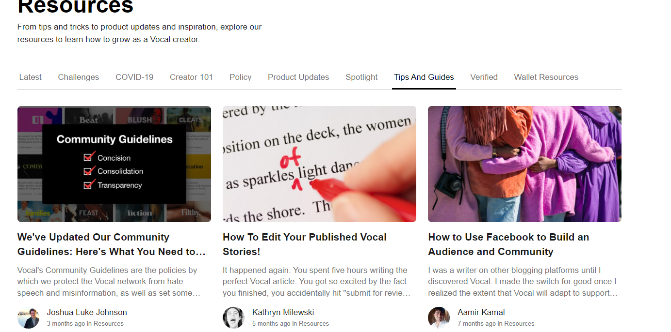Switch to the Latest tab
The image size is (671, 332).
31,77
